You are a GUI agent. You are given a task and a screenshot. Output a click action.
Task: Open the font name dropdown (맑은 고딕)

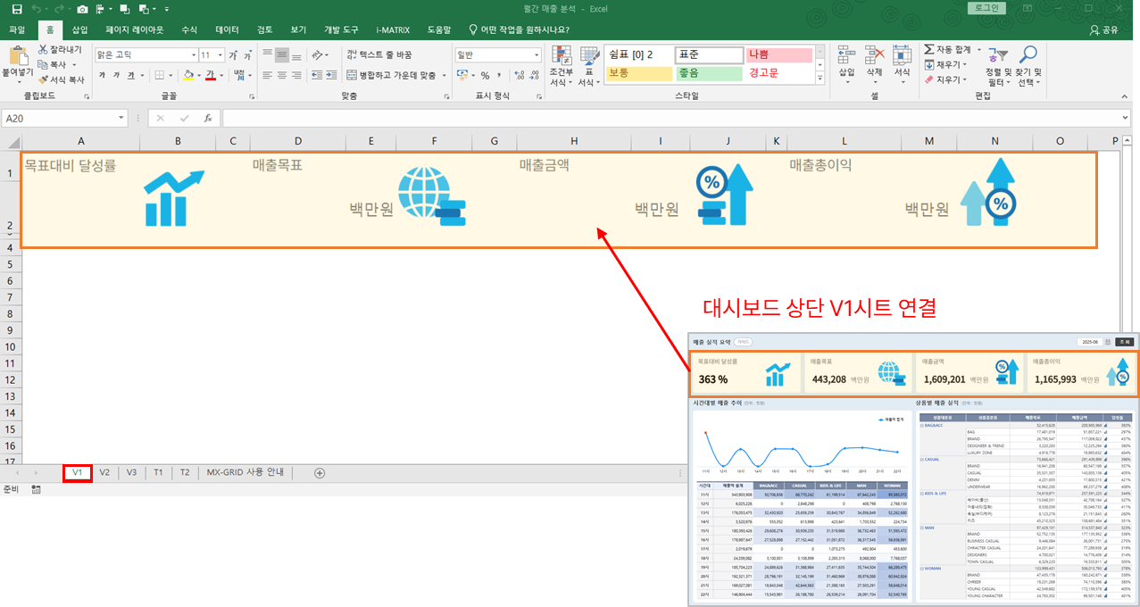point(192,54)
